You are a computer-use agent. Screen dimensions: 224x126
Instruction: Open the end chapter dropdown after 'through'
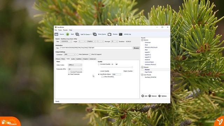point(114,41)
